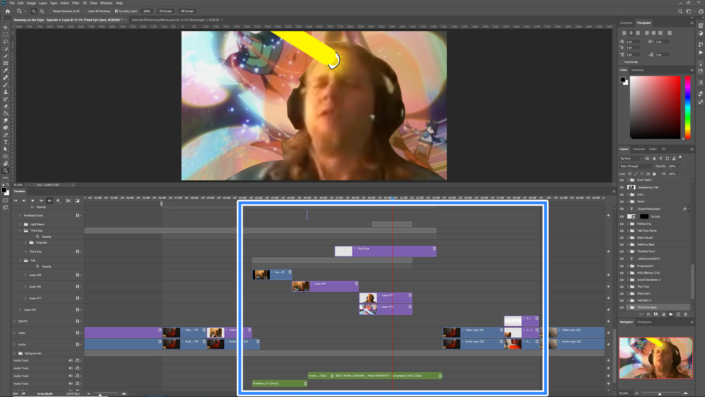Click the Home icon in options bar

pos(7,11)
